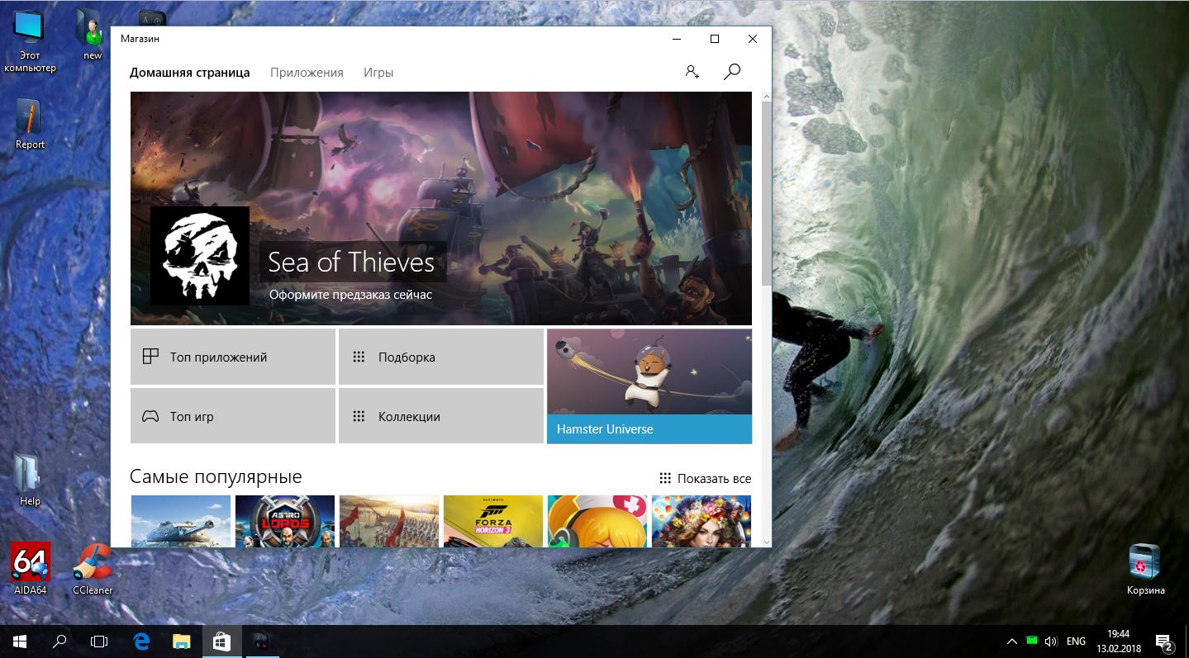Click the sign-in account icon
Screen dimensions: 1189x658
click(x=692, y=72)
